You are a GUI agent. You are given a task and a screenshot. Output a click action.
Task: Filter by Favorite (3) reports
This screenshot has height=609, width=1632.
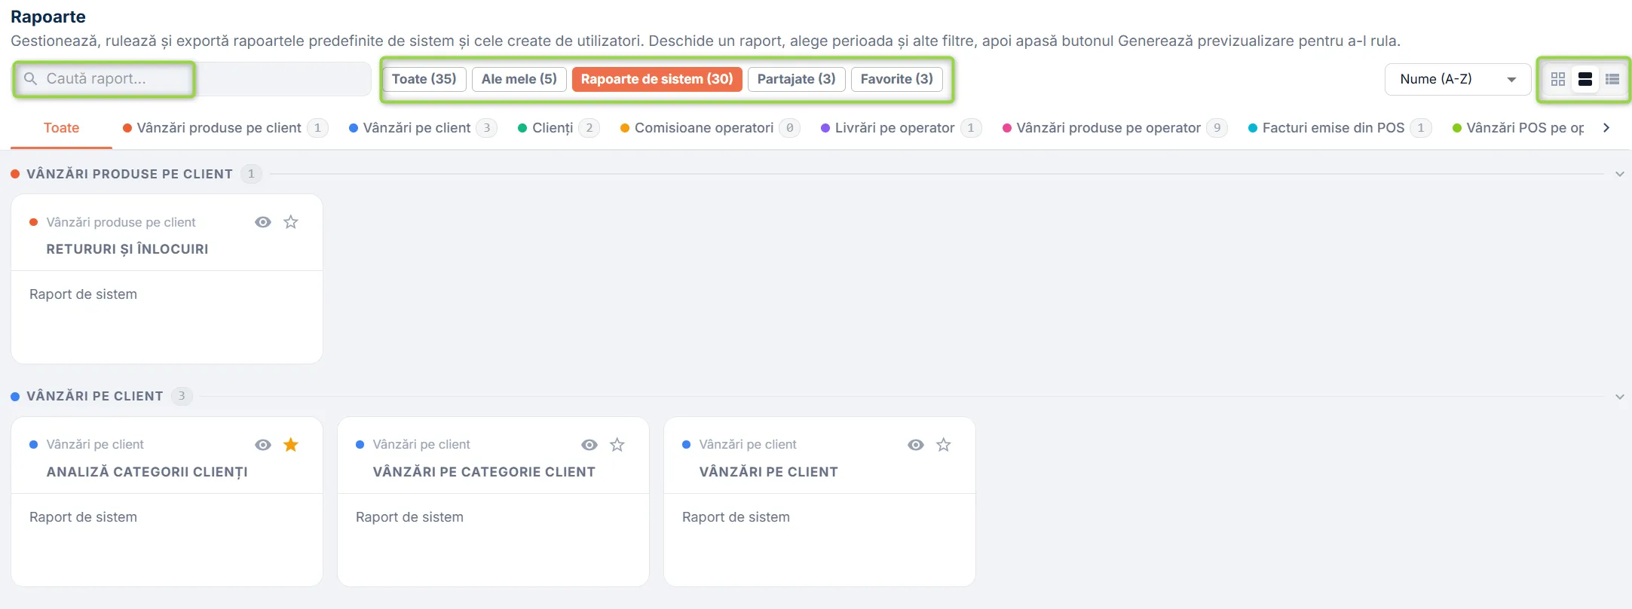tap(897, 79)
